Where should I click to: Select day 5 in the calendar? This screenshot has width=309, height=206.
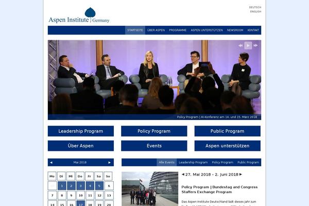(99, 186)
